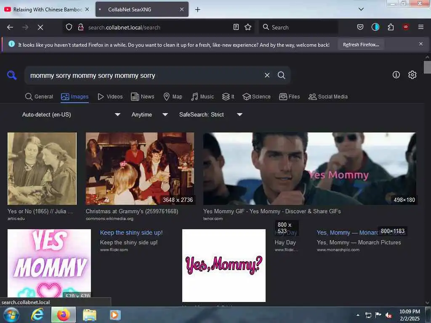Click the page vertical scrollbar thumb

[x=427, y=67]
